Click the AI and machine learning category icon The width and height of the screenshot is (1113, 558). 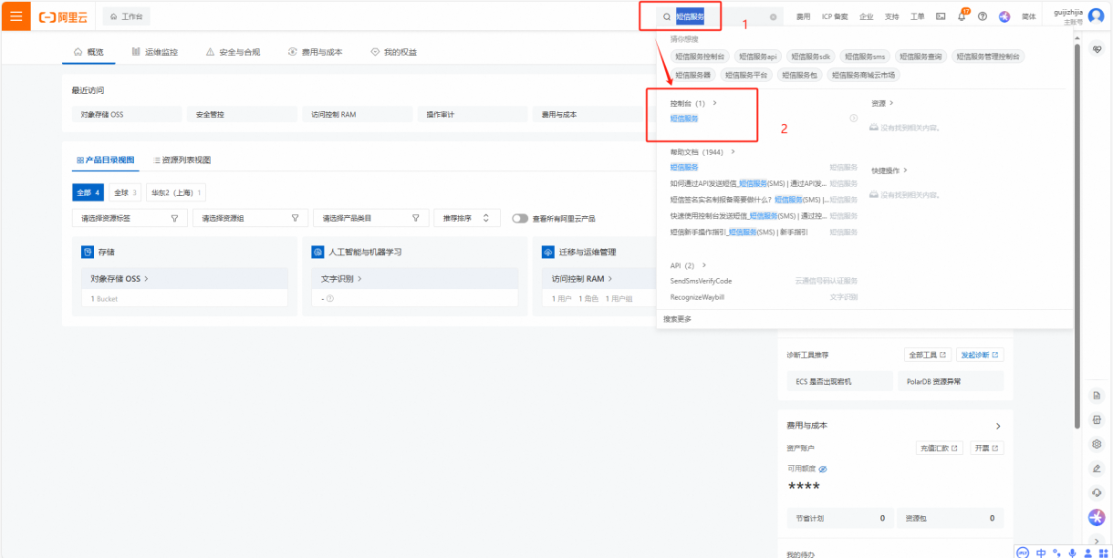click(317, 252)
